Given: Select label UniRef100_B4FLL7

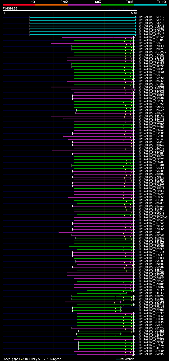Looking at the screenshot, I should pyautogui.click(x=152, y=293).
